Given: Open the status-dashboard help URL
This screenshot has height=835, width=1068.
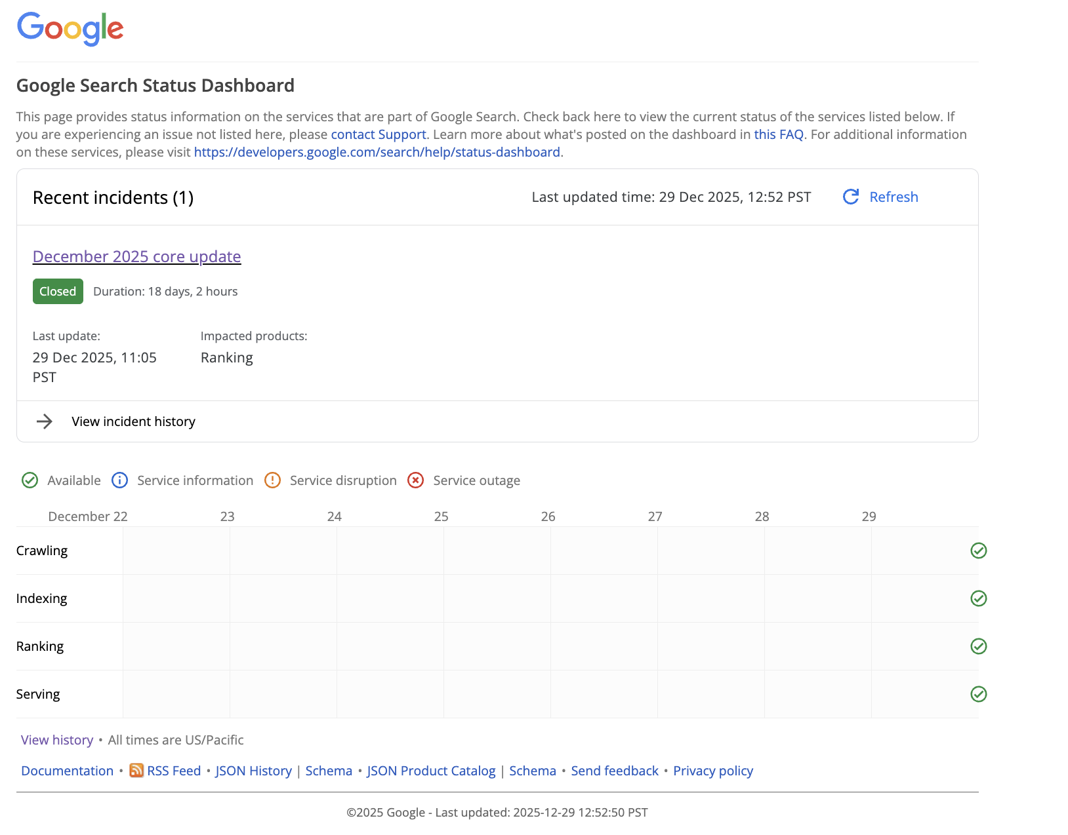Looking at the screenshot, I should (x=377, y=152).
